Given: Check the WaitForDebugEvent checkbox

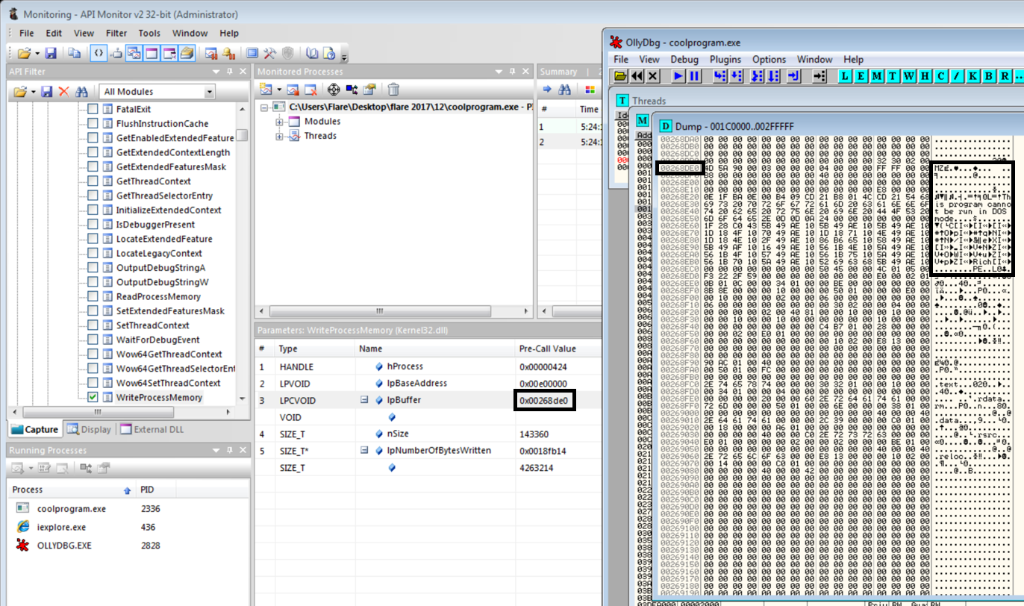Looking at the screenshot, I should [93, 340].
